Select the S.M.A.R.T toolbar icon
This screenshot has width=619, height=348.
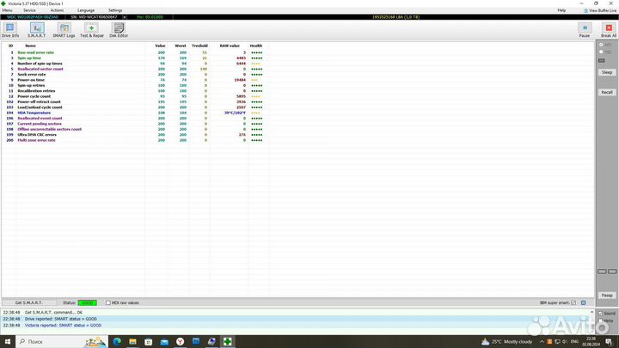pyautogui.click(x=37, y=30)
